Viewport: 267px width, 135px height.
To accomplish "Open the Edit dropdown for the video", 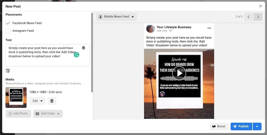I will click(37, 101).
